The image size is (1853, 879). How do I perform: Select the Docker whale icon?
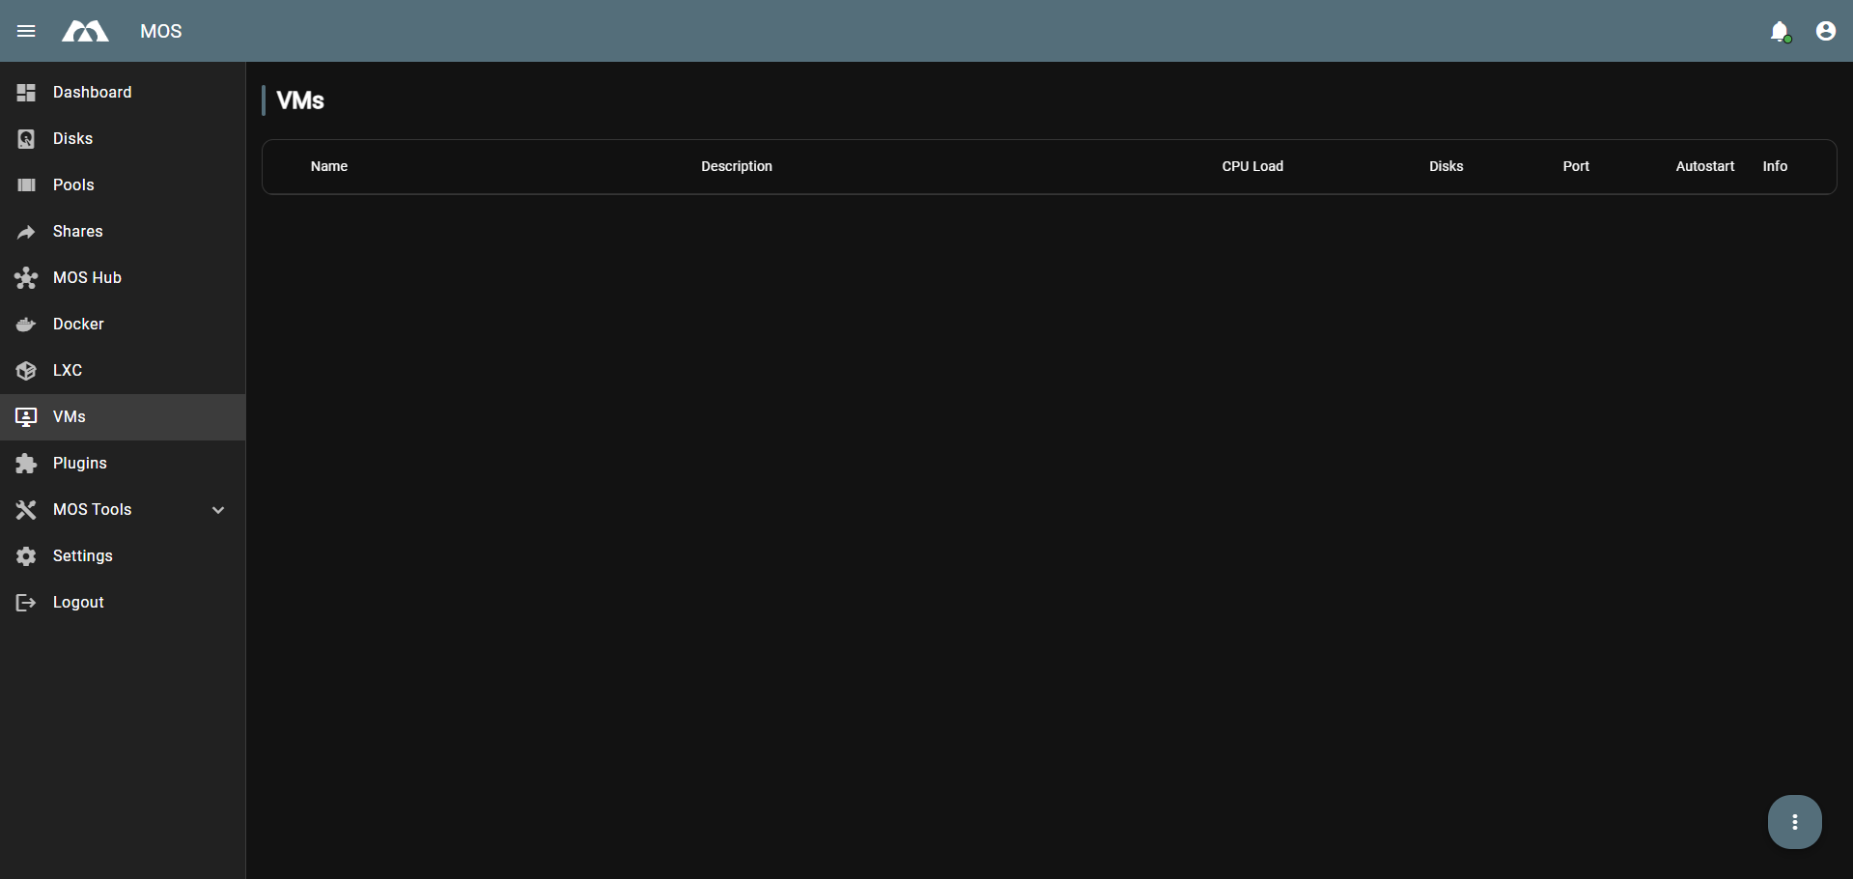click(x=25, y=324)
